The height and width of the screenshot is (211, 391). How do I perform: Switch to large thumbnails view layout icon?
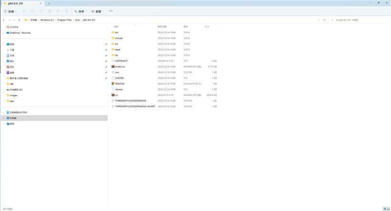click(389, 209)
